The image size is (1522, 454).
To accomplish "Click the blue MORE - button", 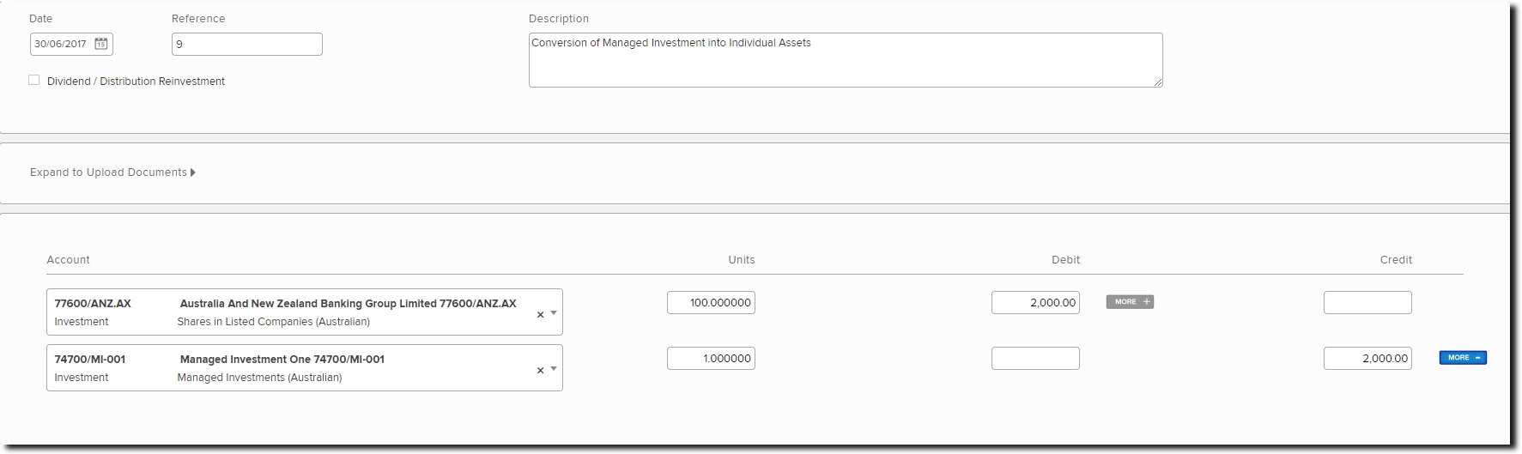I will 1463,358.
